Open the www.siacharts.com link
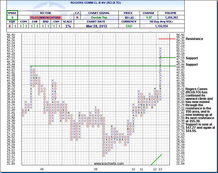Viewport: 218px width, 173px height. coord(109,164)
